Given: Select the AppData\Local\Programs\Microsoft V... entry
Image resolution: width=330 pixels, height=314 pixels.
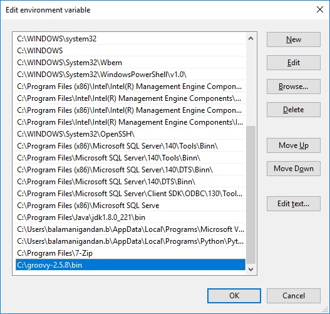Looking at the screenshot, I should [130, 229].
